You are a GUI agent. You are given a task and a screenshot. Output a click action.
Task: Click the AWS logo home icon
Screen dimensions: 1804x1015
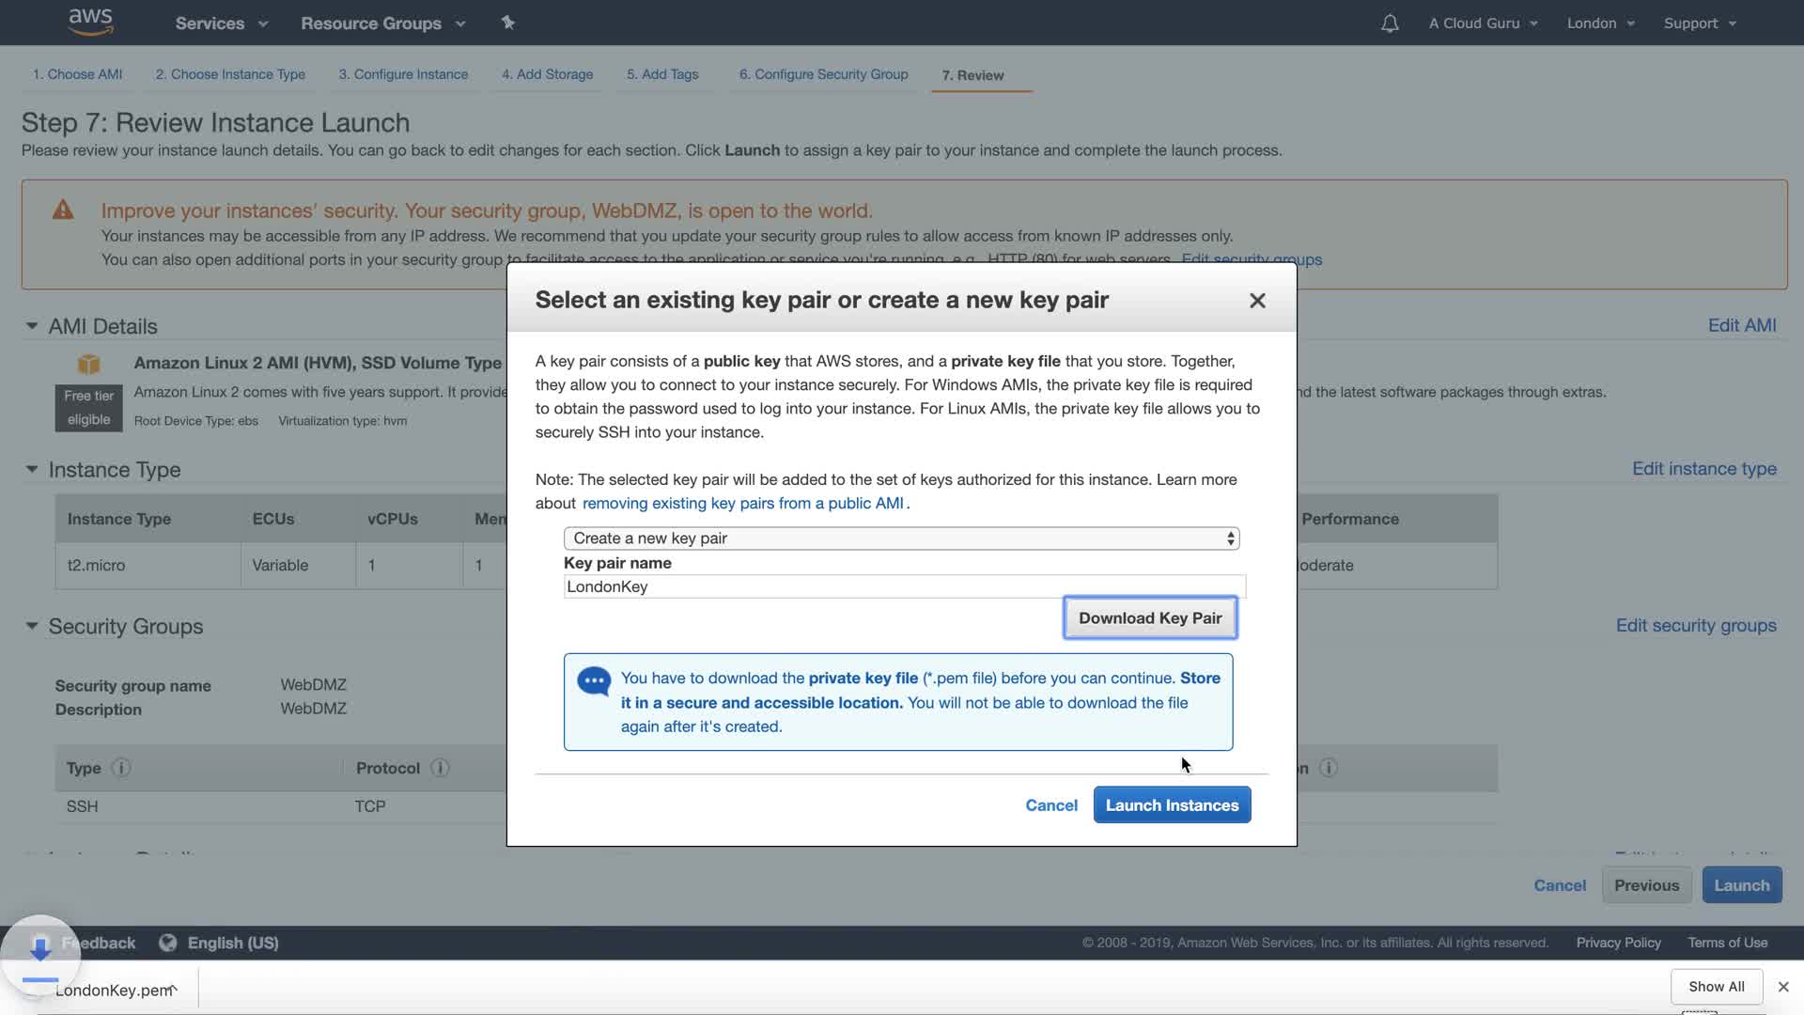point(90,22)
